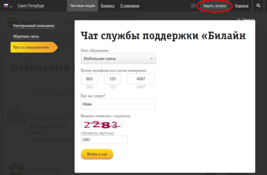The image size is (267, 175).
Task: Click captcha input field with 2283
Action: [x=104, y=140]
